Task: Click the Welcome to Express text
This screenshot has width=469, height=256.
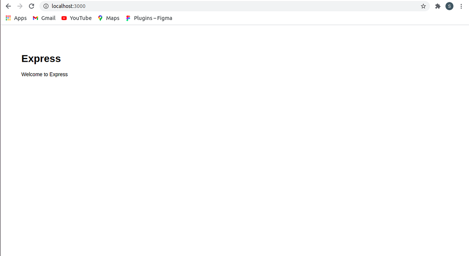Action: pos(44,74)
